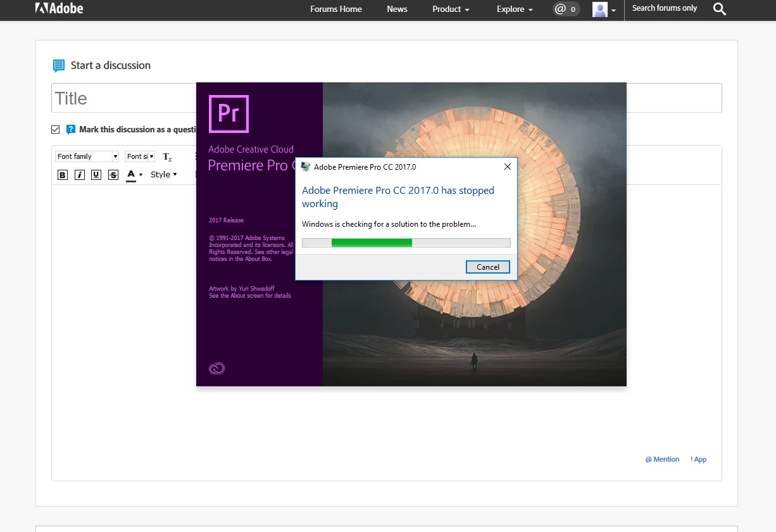
Task: Click 'Artwork by Yuri Shwedoff' text
Action: [x=242, y=288]
